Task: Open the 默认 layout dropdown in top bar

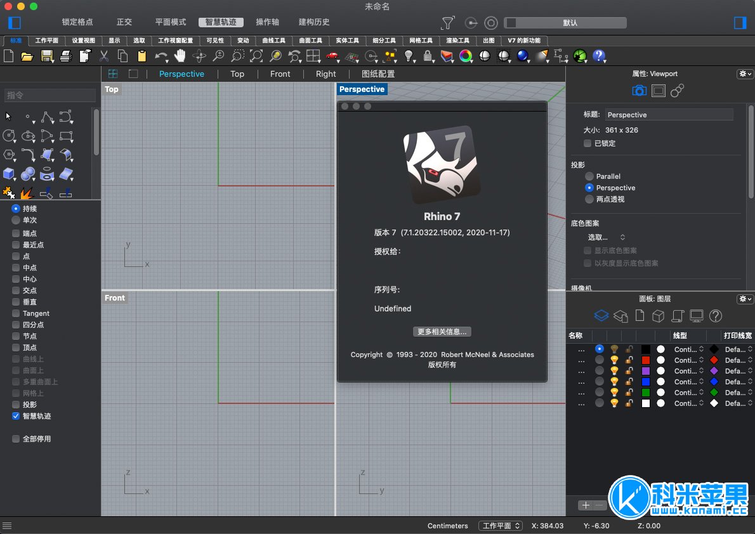Action: point(565,23)
